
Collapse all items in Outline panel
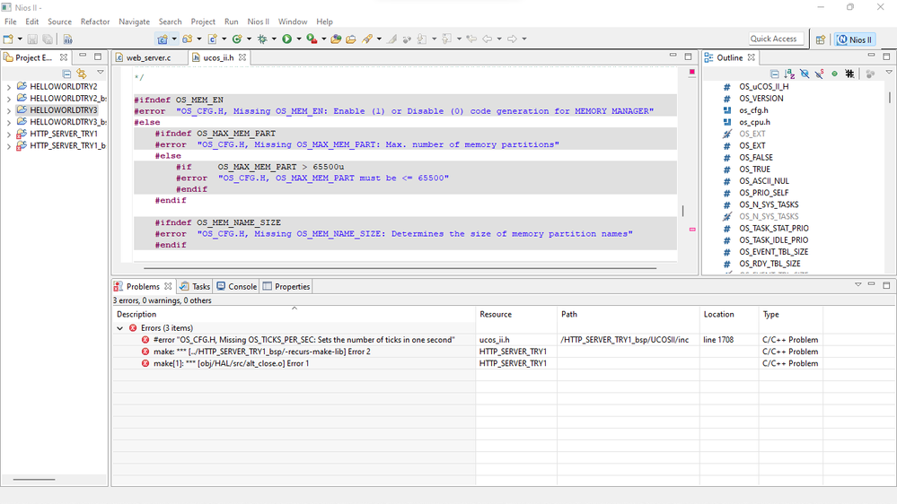pos(775,74)
